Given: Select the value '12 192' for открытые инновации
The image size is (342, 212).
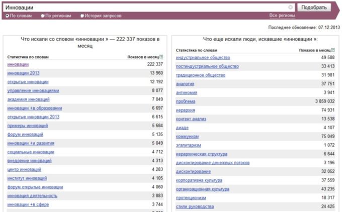Looking at the screenshot, I should pos(156,82).
